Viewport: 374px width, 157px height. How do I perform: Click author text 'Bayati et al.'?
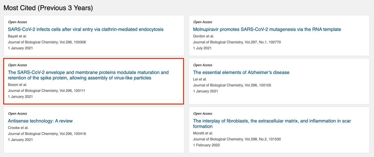tap(17, 36)
